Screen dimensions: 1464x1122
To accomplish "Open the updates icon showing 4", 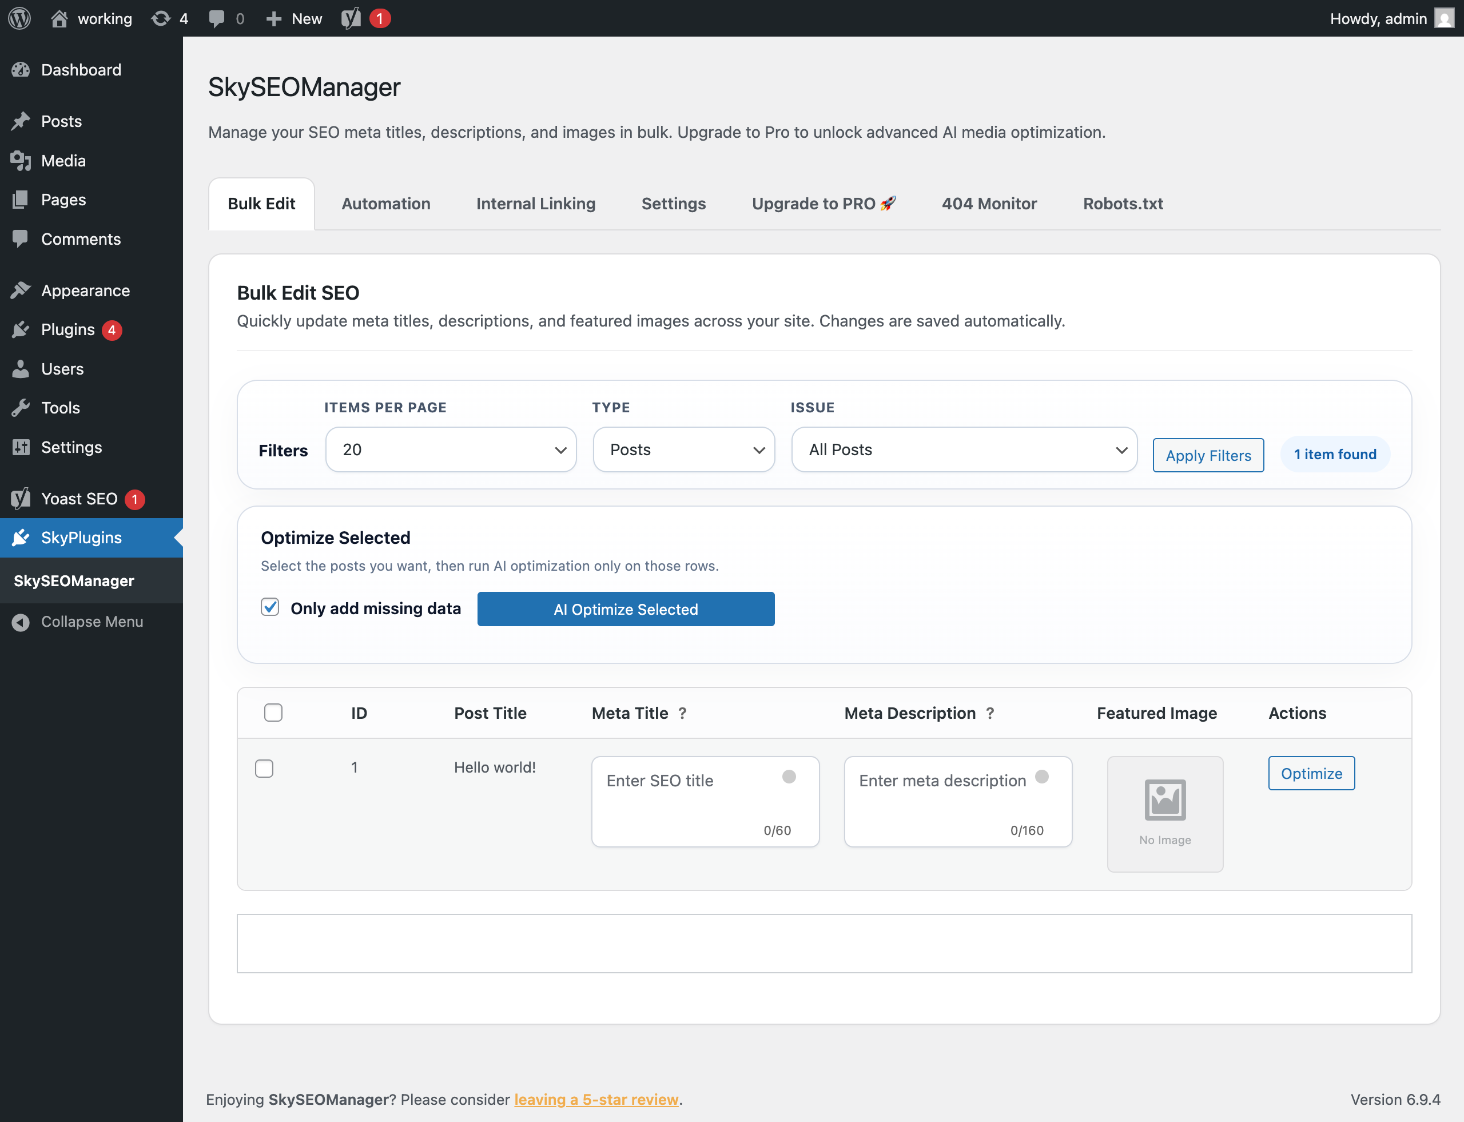I will click(161, 18).
